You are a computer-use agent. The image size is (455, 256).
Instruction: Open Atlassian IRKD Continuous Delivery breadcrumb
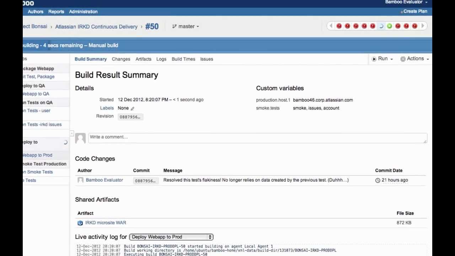(x=96, y=27)
